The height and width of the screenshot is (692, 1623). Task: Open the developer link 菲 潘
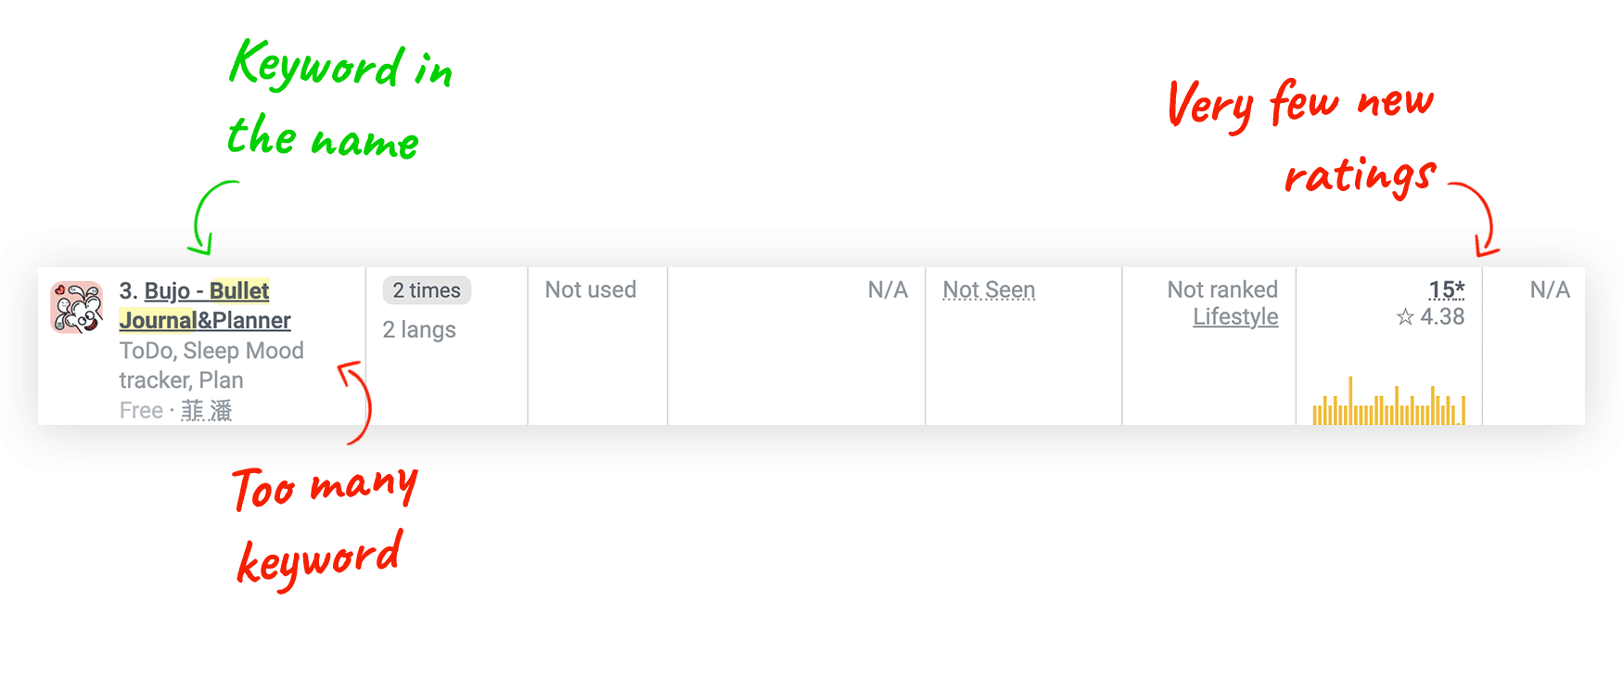[x=207, y=410]
